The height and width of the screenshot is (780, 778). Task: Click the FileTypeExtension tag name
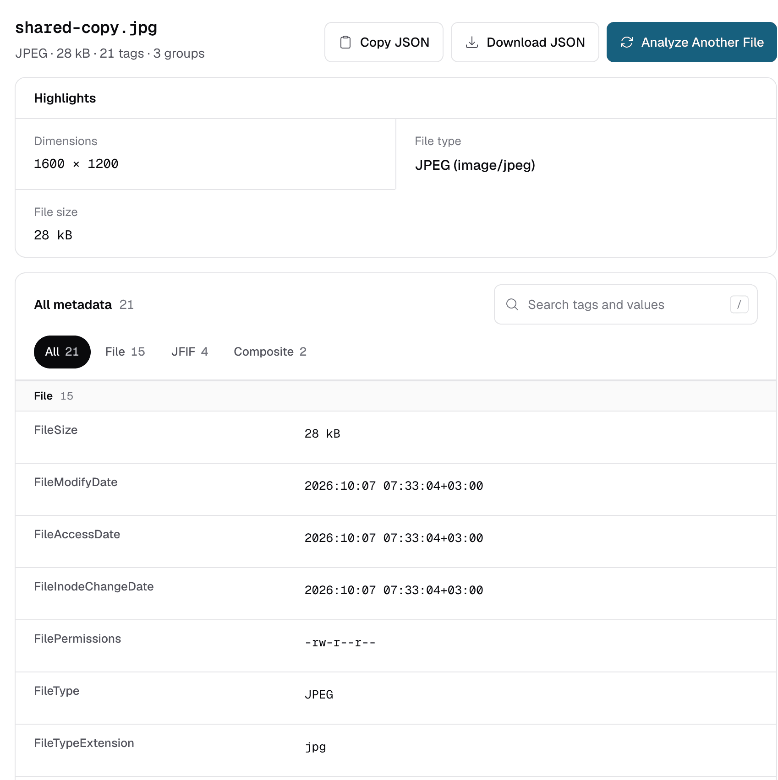[84, 743]
